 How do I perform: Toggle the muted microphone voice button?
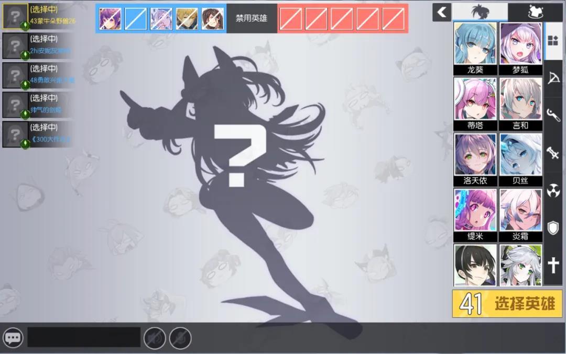click(180, 338)
